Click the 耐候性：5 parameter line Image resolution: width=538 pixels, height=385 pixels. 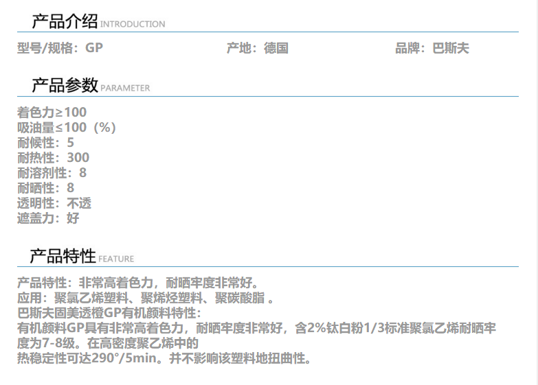pyautogui.click(x=45, y=143)
